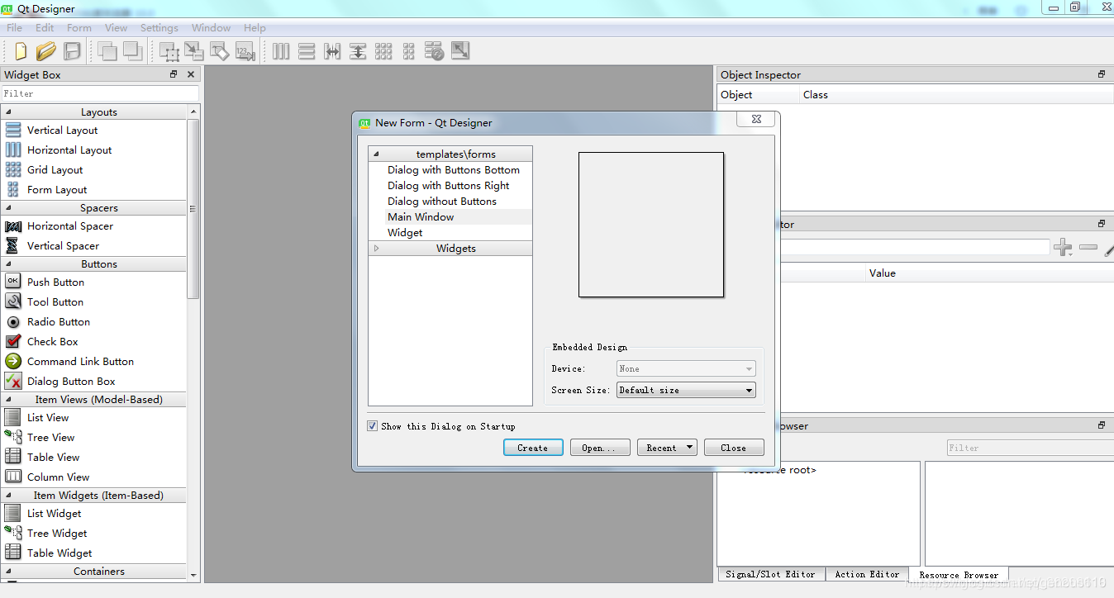Pick the Push Button widget icon
Viewport: 1114px width, 598px height.
click(13, 282)
